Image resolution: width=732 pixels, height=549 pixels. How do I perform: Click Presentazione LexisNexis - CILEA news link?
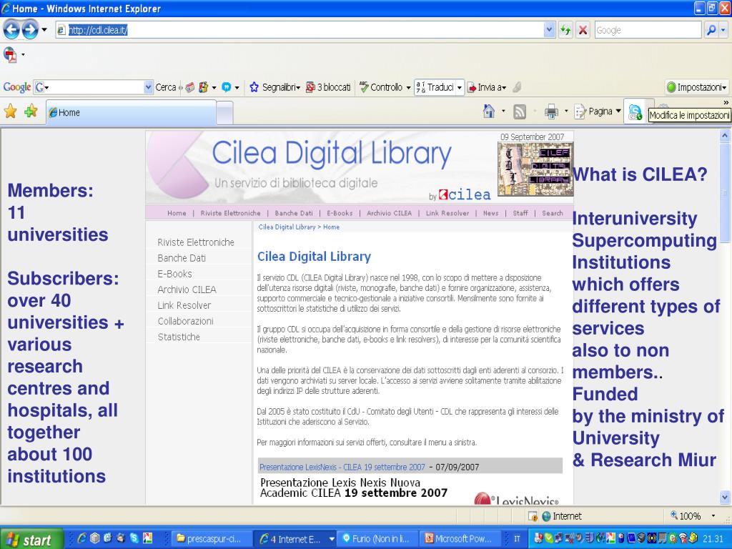coord(342,467)
